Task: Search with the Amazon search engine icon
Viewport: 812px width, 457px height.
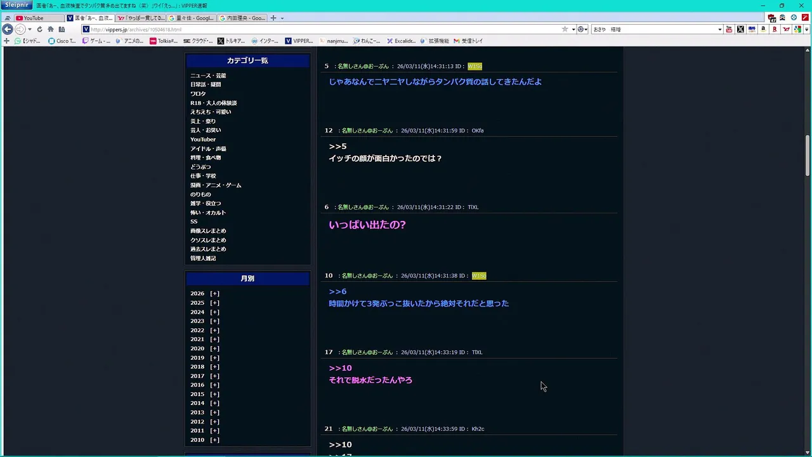Action: point(763,29)
